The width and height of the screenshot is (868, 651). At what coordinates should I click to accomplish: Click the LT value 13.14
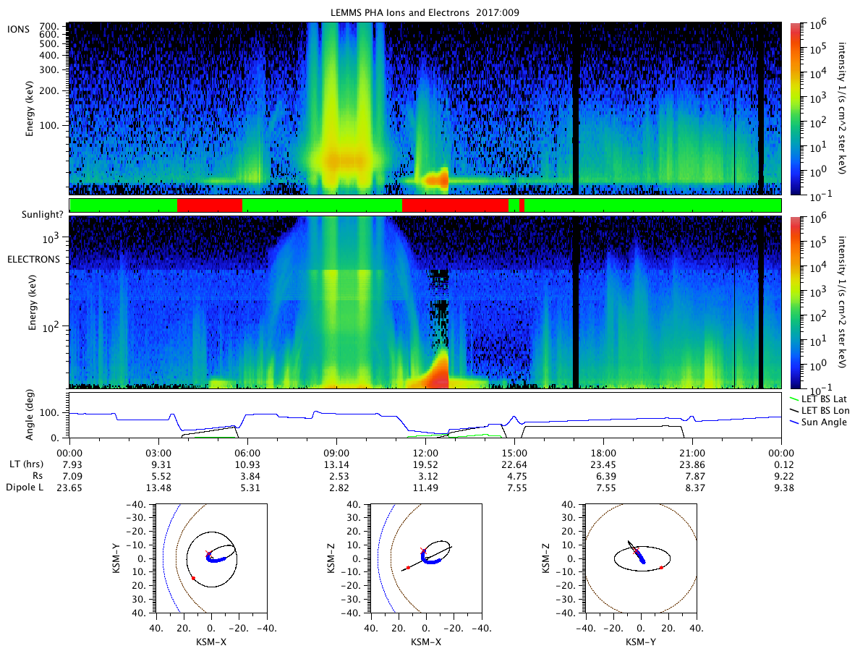336,464
